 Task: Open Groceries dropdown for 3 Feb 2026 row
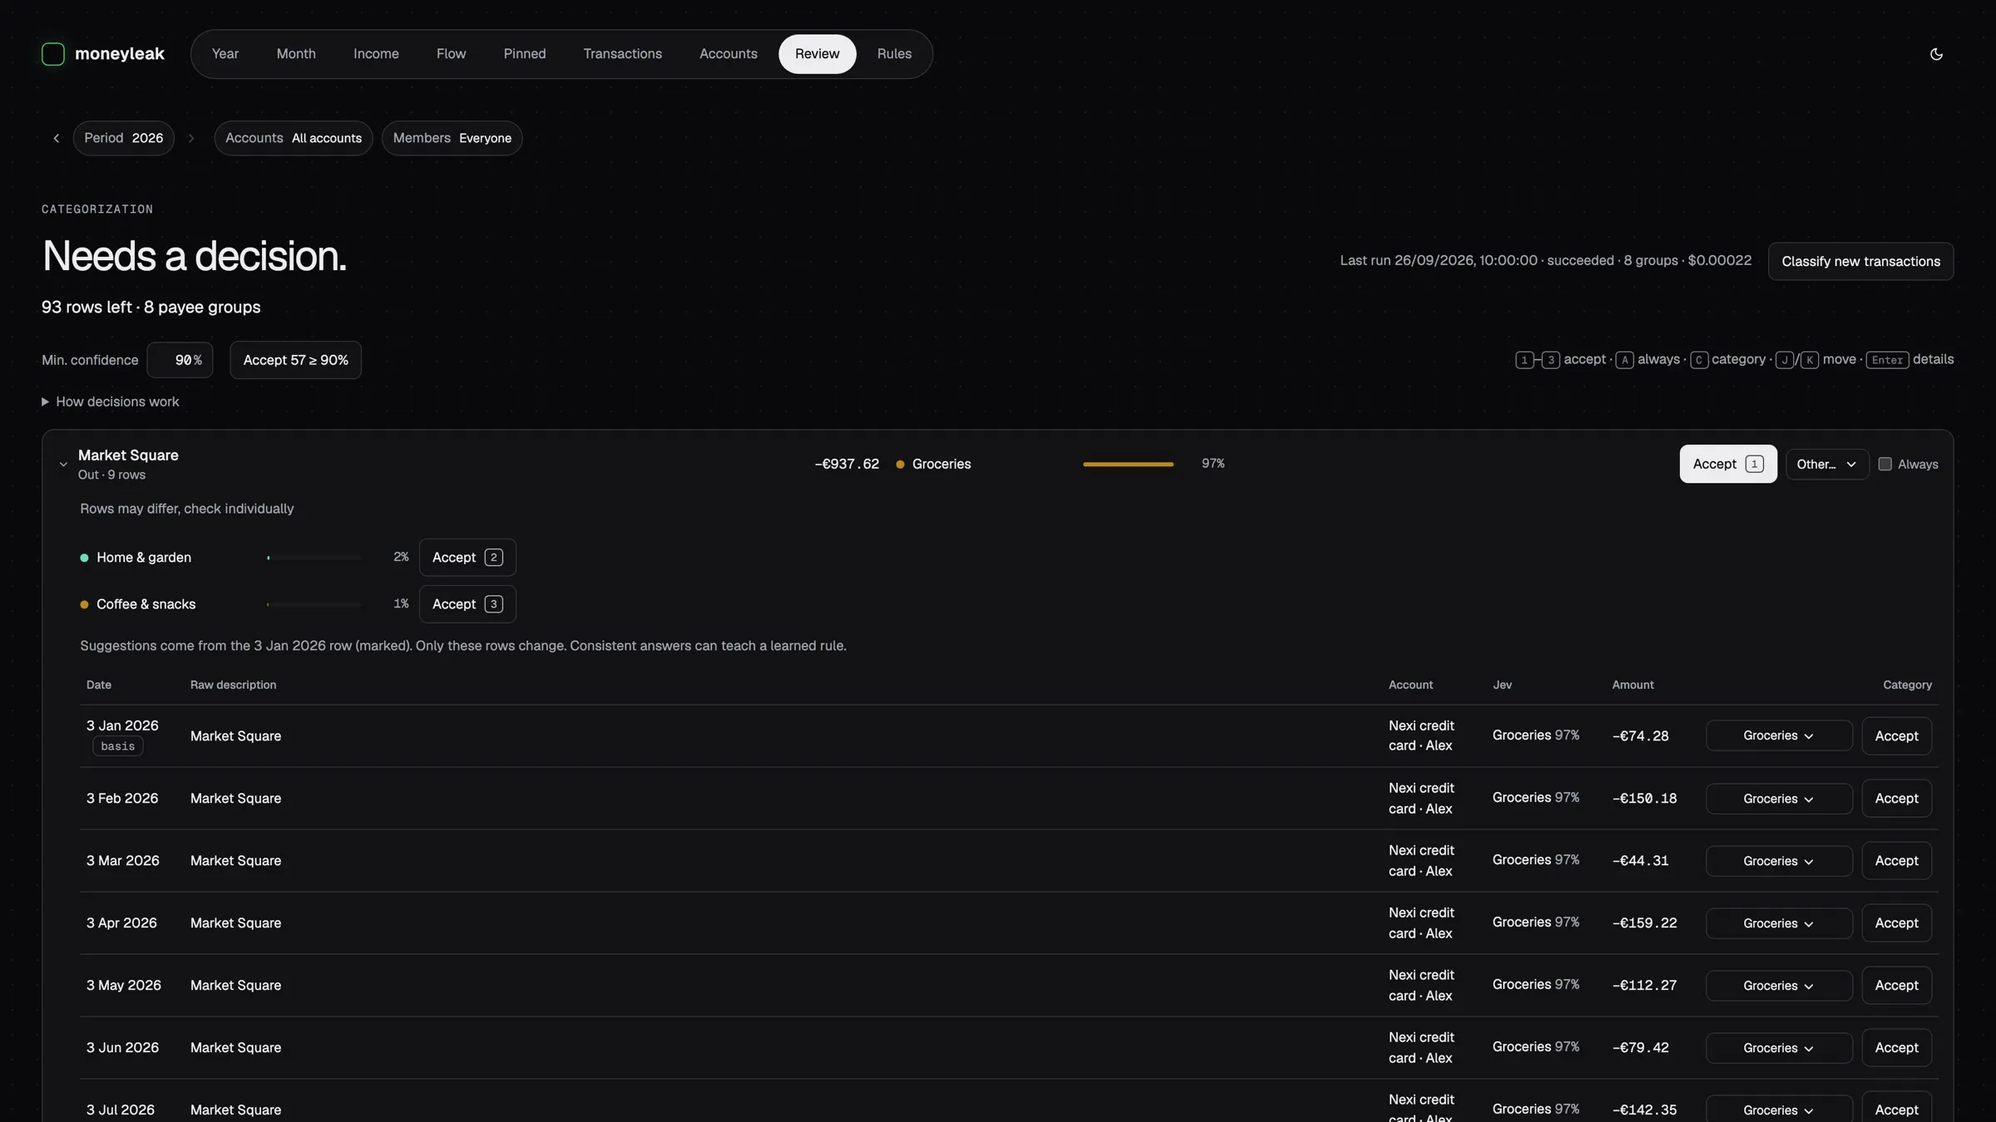pos(1779,799)
